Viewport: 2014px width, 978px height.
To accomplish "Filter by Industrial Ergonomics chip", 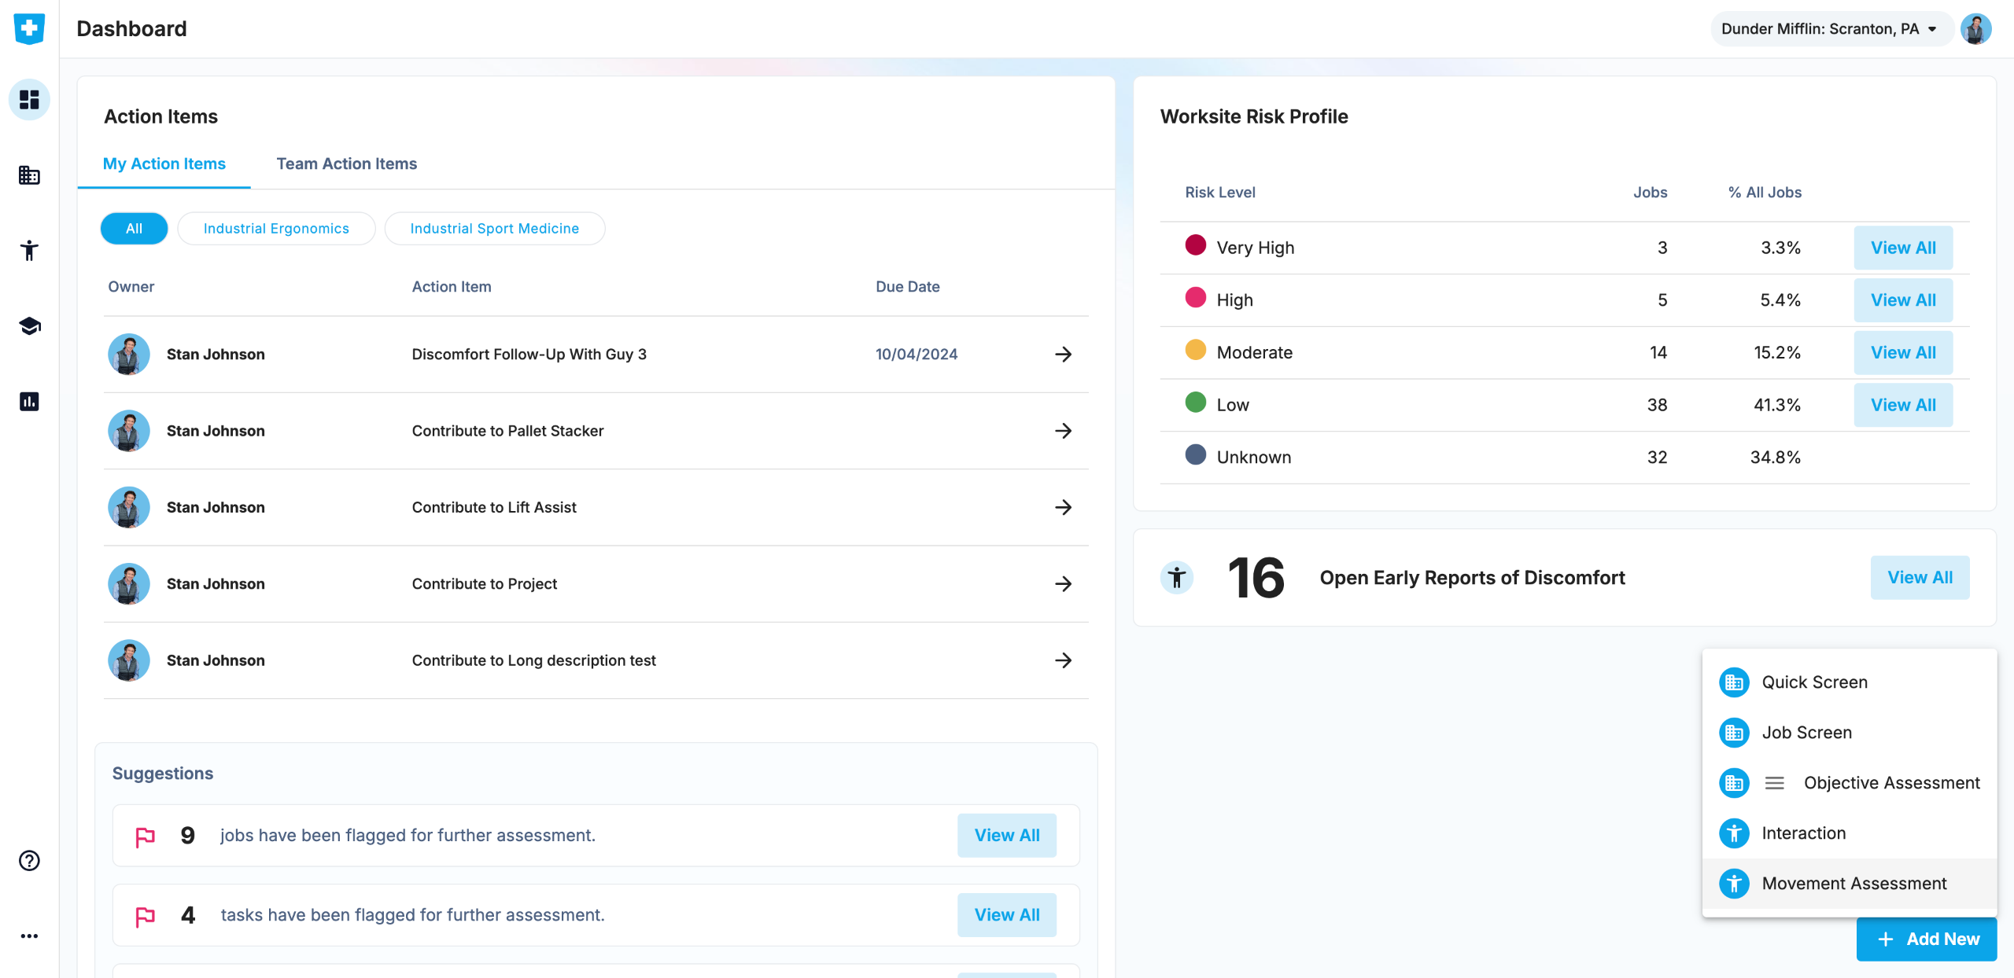I will point(276,229).
